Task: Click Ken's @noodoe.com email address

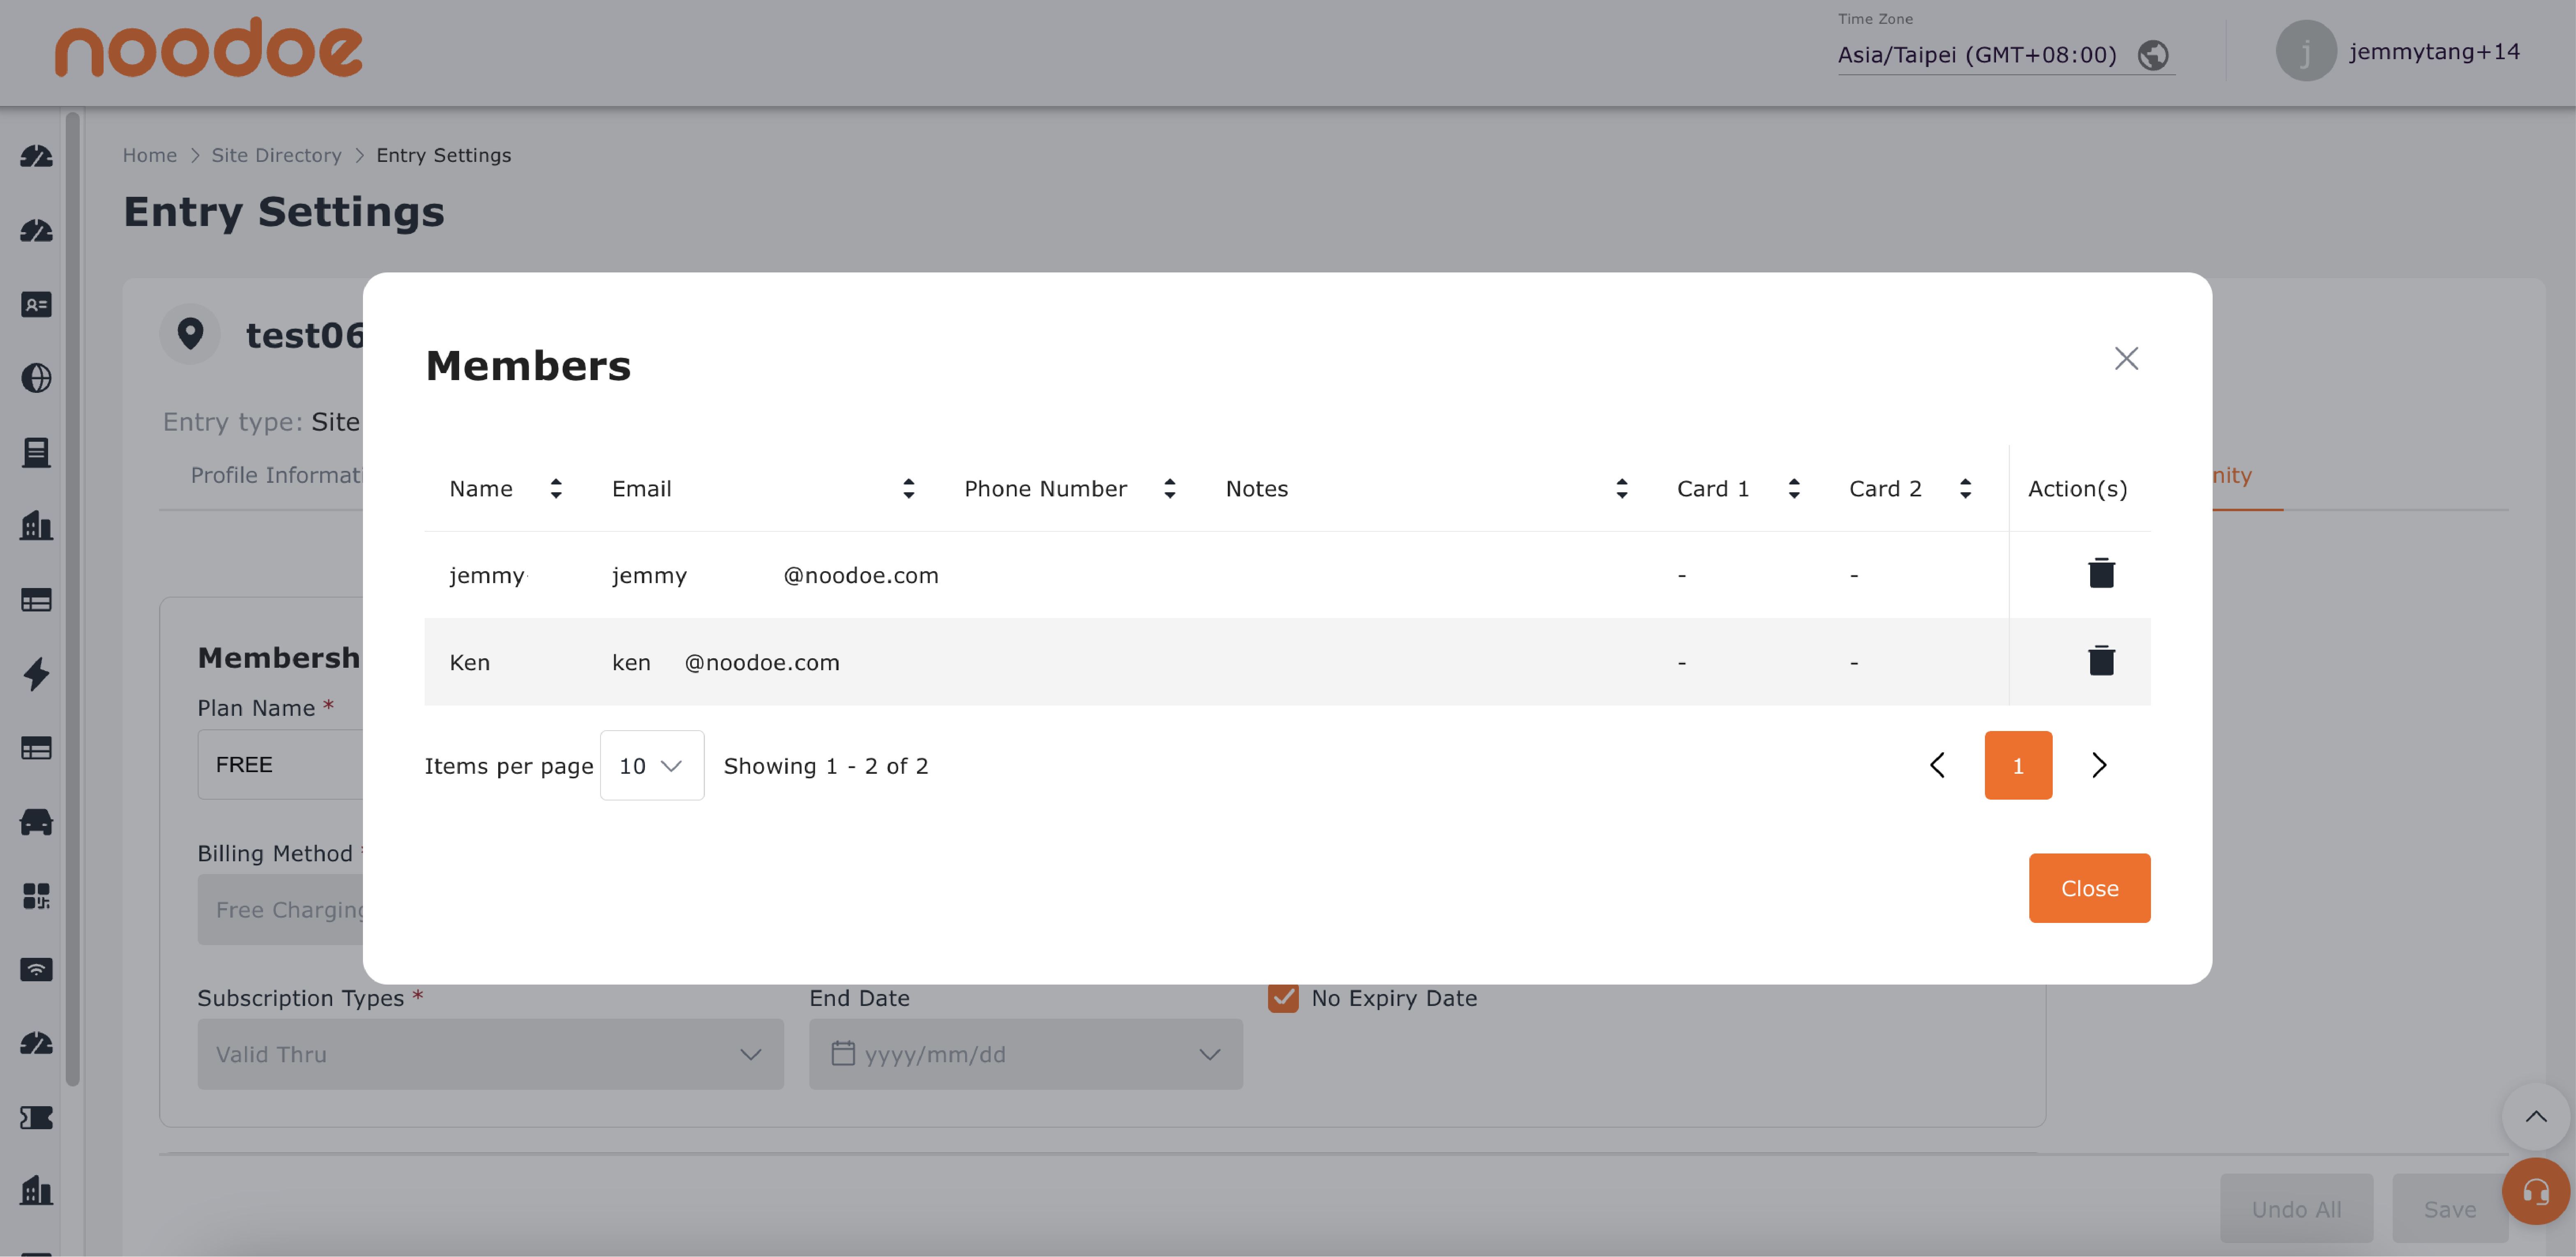Action: click(x=726, y=663)
